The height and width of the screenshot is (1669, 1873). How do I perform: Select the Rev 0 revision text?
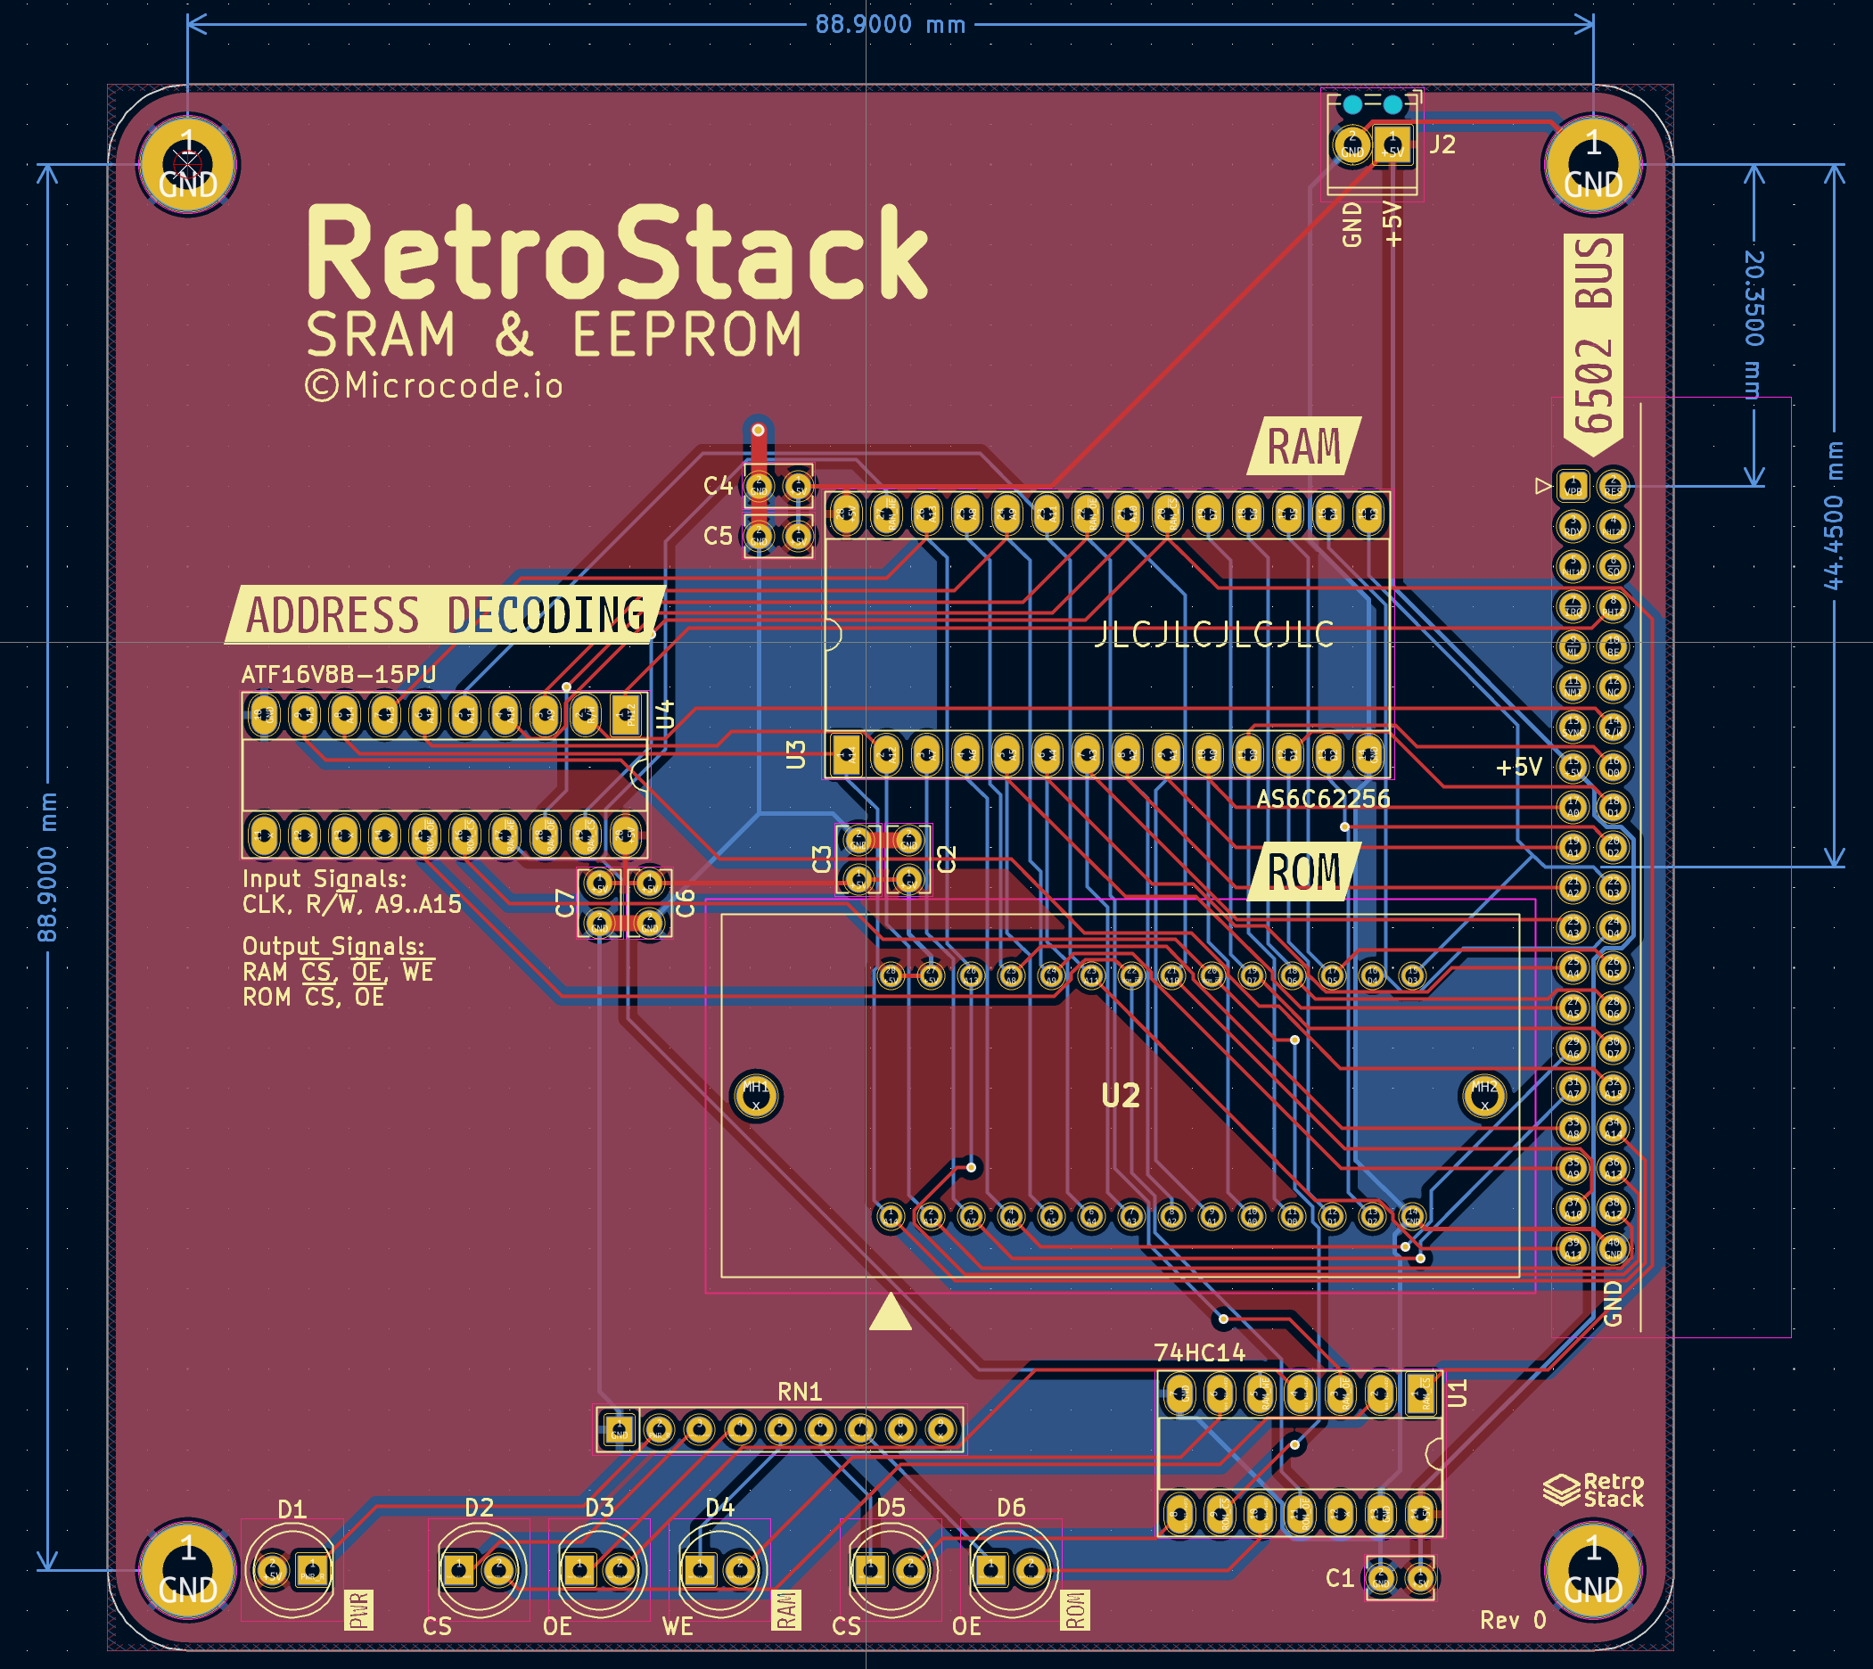click(x=1513, y=1620)
